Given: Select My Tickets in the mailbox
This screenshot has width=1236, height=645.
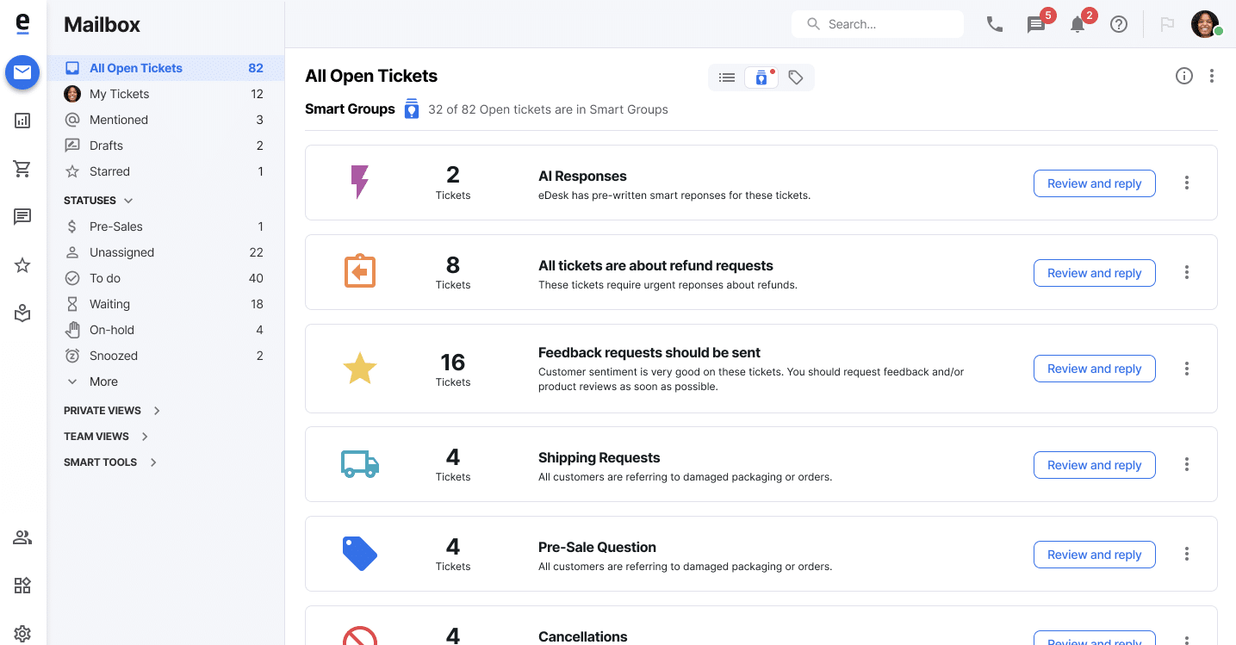Looking at the screenshot, I should [119, 94].
